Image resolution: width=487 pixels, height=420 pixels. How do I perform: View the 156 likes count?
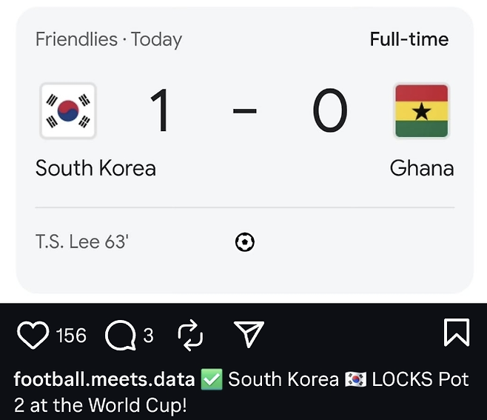pos(71,336)
